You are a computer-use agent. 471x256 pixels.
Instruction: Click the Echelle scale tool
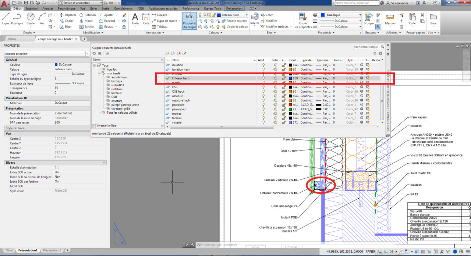coord(86,27)
